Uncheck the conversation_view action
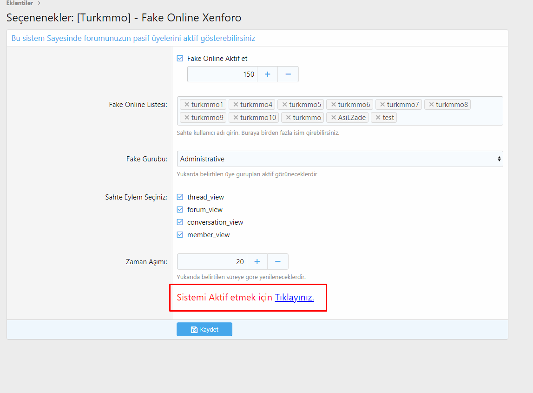 tap(180, 222)
